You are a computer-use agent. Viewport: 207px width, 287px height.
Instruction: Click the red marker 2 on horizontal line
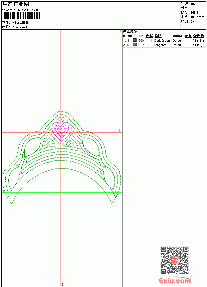(120, 130)
